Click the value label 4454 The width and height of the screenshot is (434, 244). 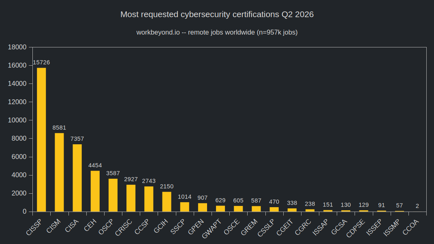click(x=95, y=165)
